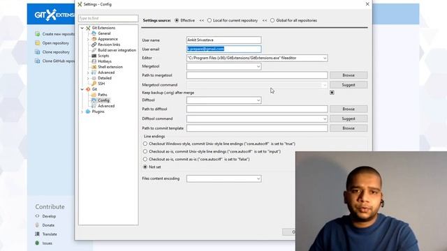The image size is (447, 251).
Task: Collapse the Git tree node
Action: coord(82,89)
